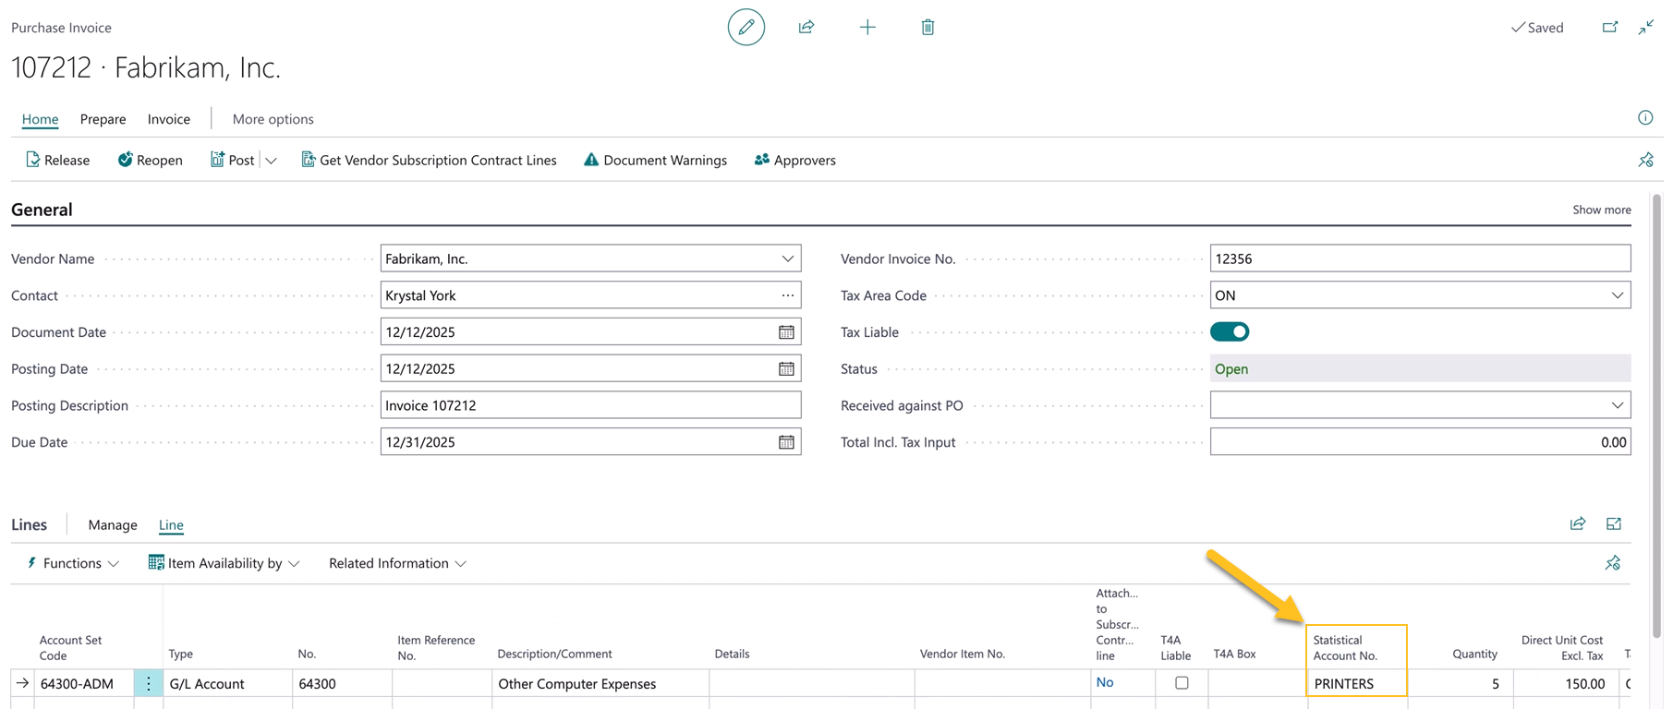This screenshot has height=709, width=1673.
Task: Switch to the Prepare tab
Action: (x=103, y=119)
